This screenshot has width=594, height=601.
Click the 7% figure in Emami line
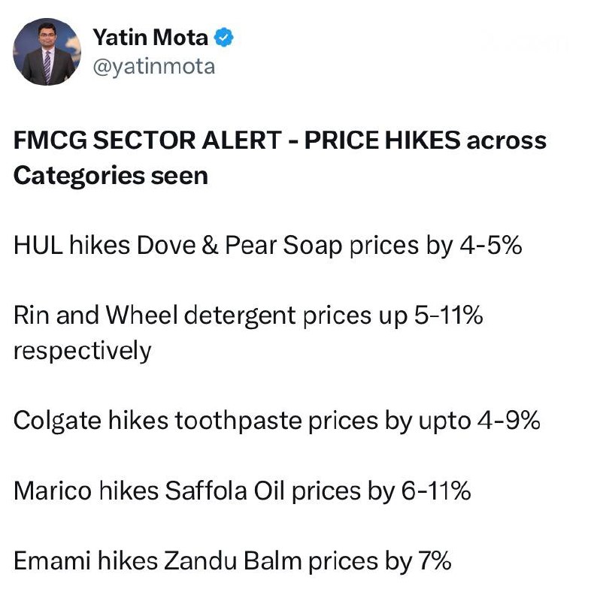[435, 561]
